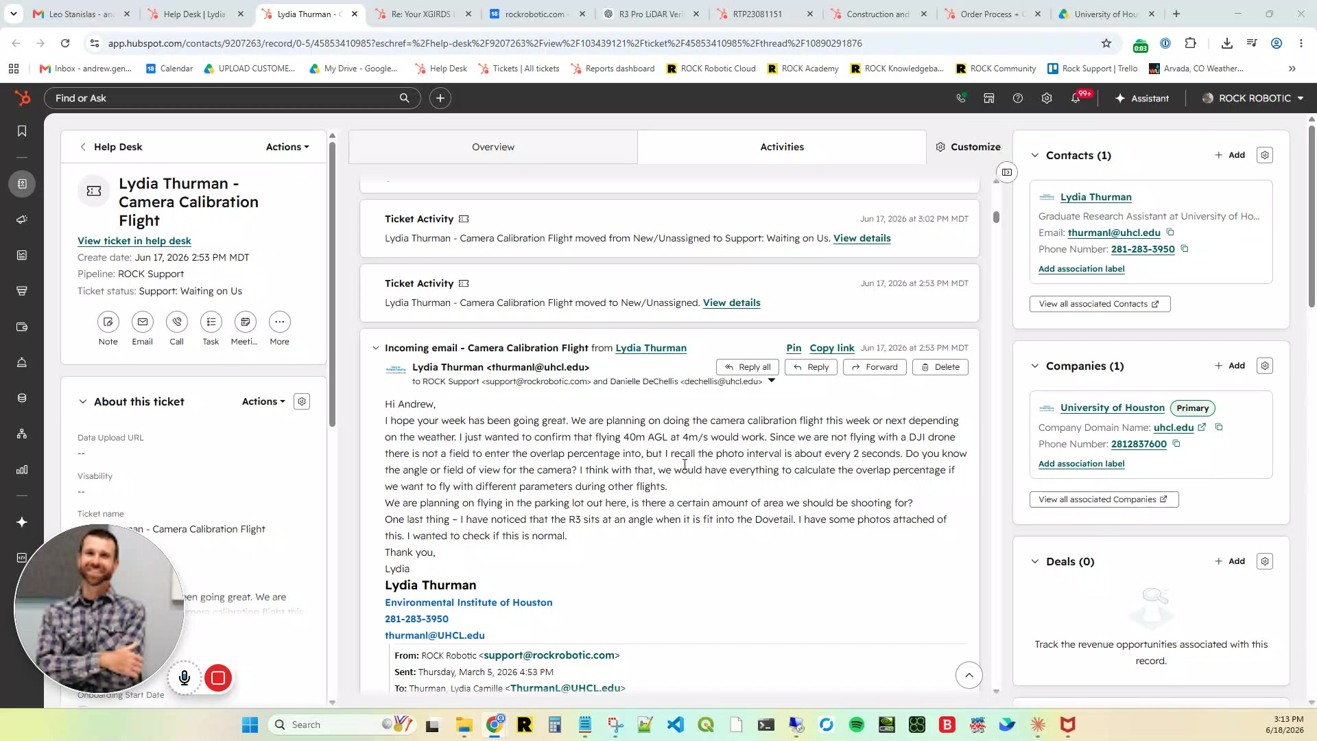Click the collapse side panel icon
The width and height of the screenshot is (1317, 741).
point(1007,172)
